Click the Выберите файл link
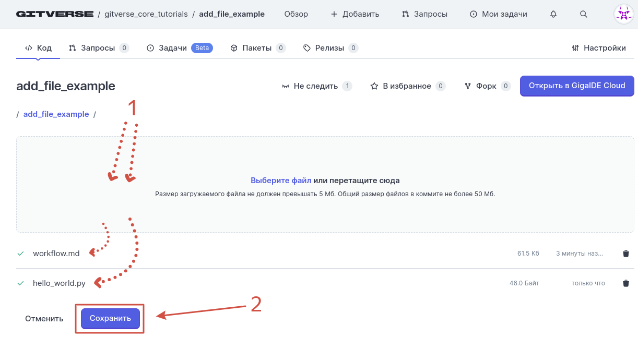Viewport: 638px width, 337px height. tap(281, 180)
